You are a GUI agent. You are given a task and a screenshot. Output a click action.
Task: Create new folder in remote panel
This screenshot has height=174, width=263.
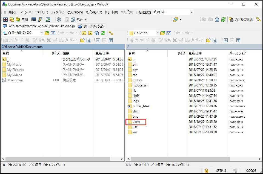208,40
